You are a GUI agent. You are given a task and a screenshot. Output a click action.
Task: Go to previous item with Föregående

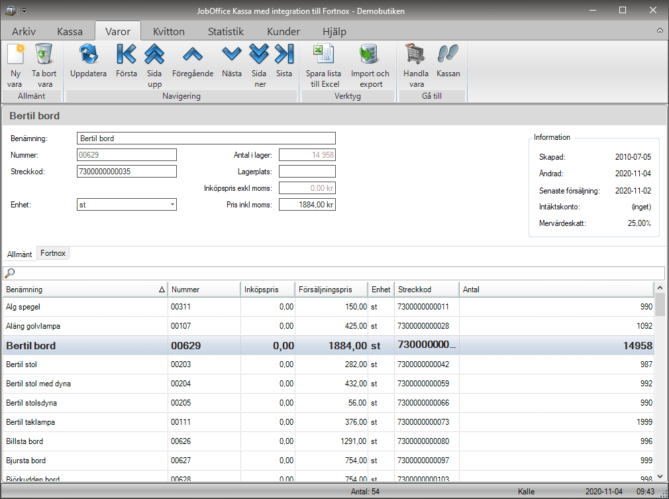tap(193, 60)
